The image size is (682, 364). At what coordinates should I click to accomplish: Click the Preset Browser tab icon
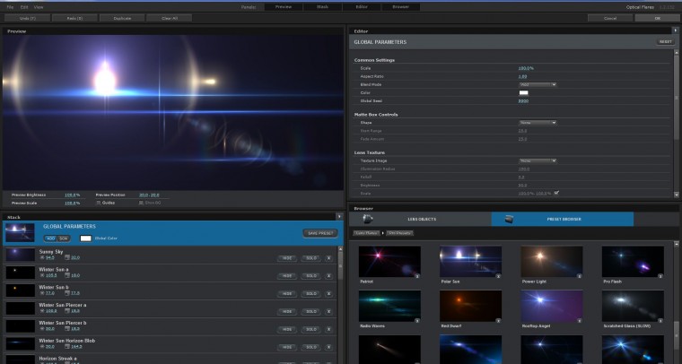[x=509, y=219]
